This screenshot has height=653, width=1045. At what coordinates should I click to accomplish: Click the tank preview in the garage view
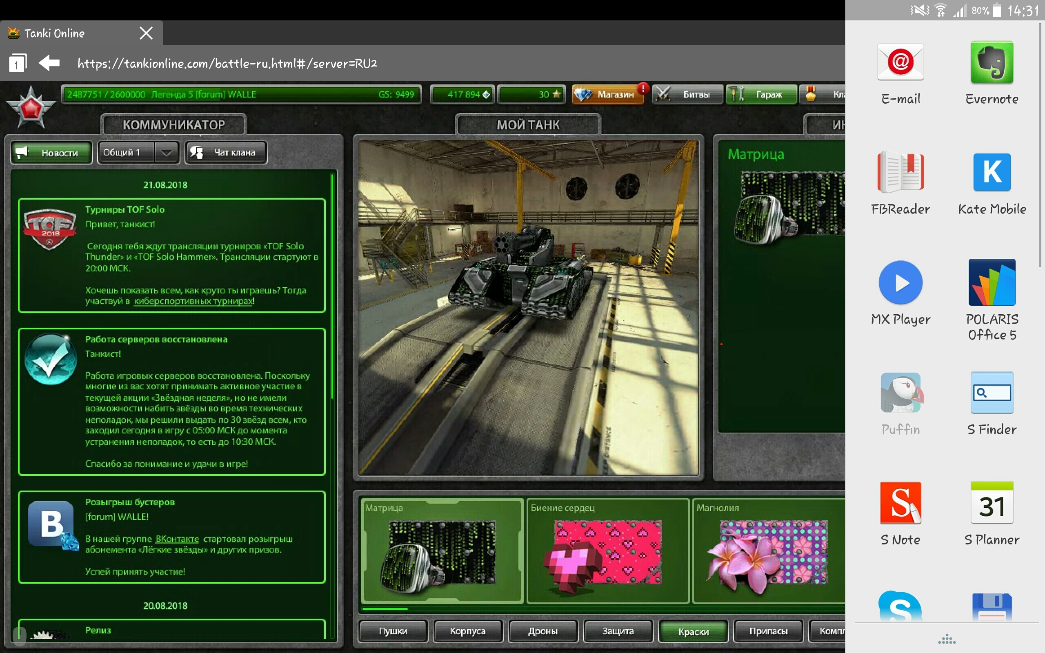click(528, 307)
